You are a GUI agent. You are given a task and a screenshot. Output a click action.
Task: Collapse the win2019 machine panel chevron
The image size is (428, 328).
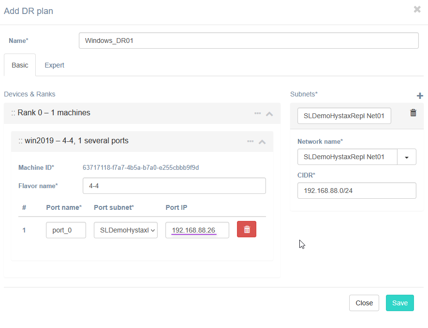click(x=262, y=142)
